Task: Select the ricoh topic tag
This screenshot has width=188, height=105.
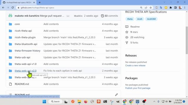Action: tap(140, 19)
